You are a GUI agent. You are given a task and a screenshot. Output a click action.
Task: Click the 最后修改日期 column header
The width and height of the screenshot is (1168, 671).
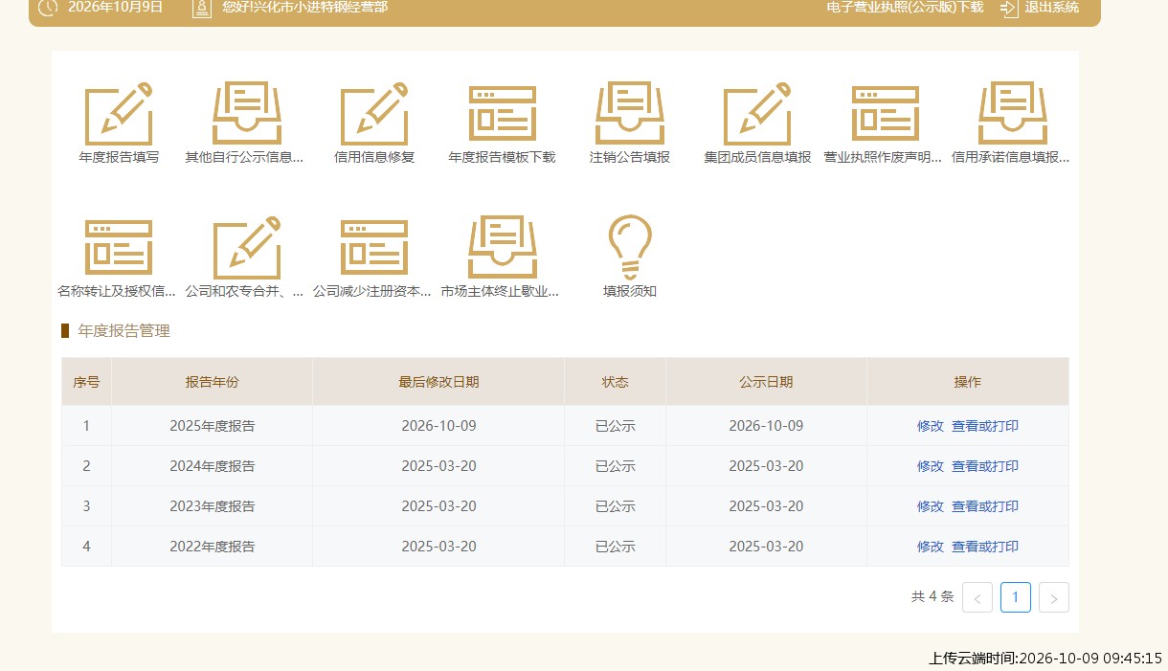pos(438,382)
